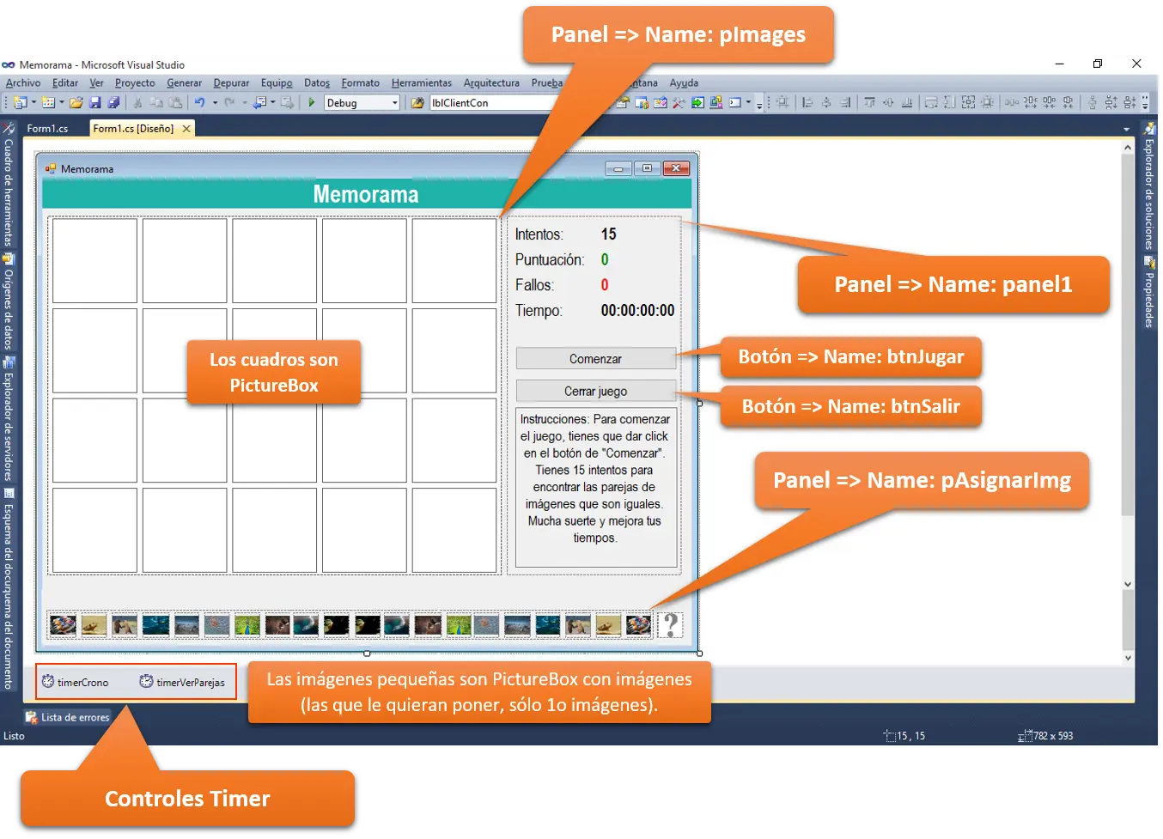The width and height of the screenshot is (1163, 839).
Task: Open the Redo history dropdown arrow
Action: (244, 103)
